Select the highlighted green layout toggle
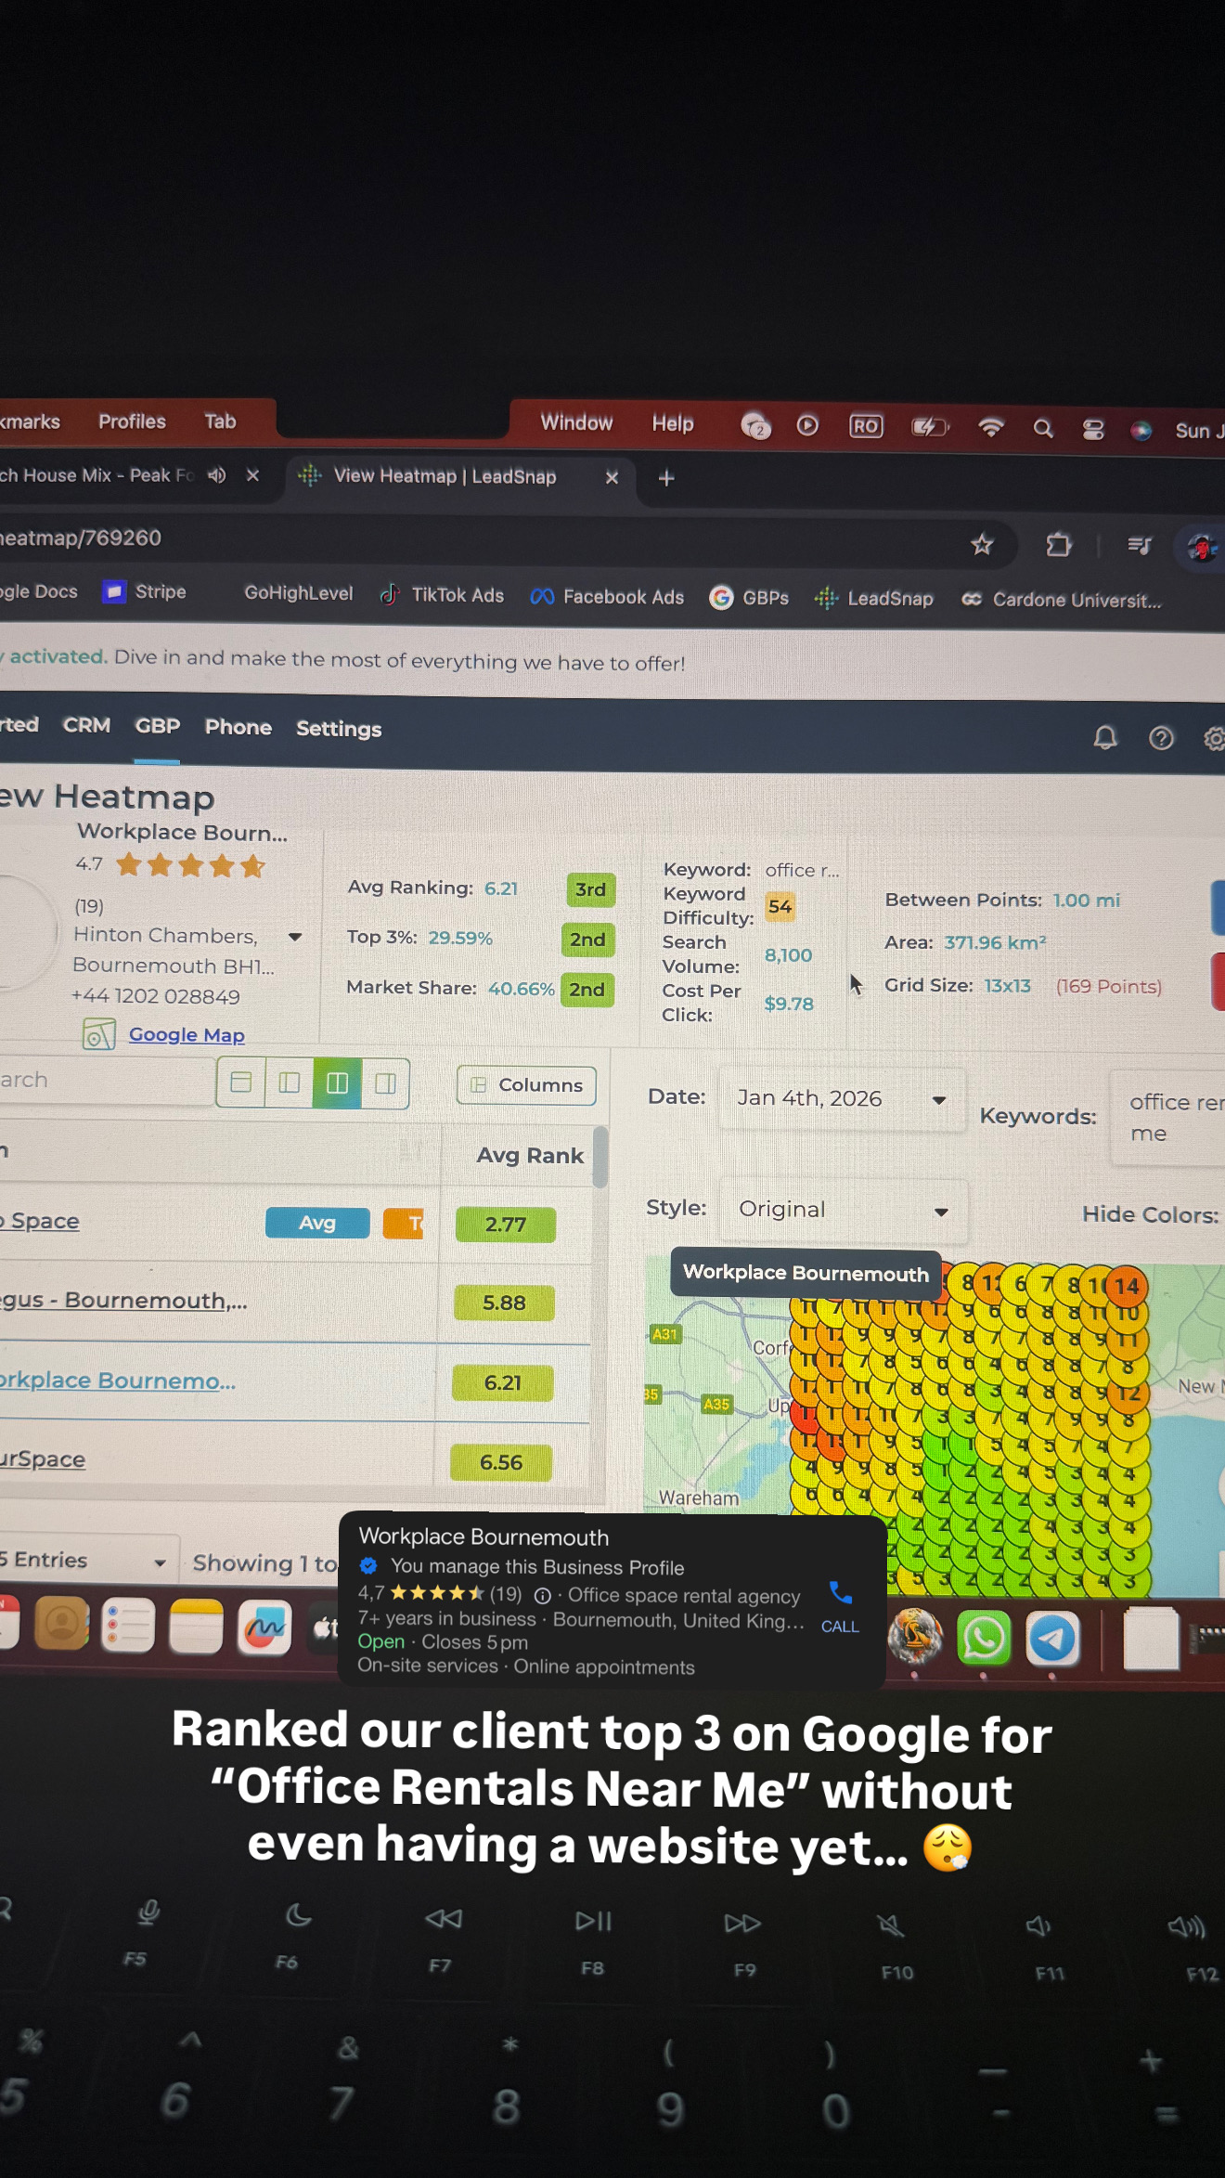 [x=337, y=1083]
